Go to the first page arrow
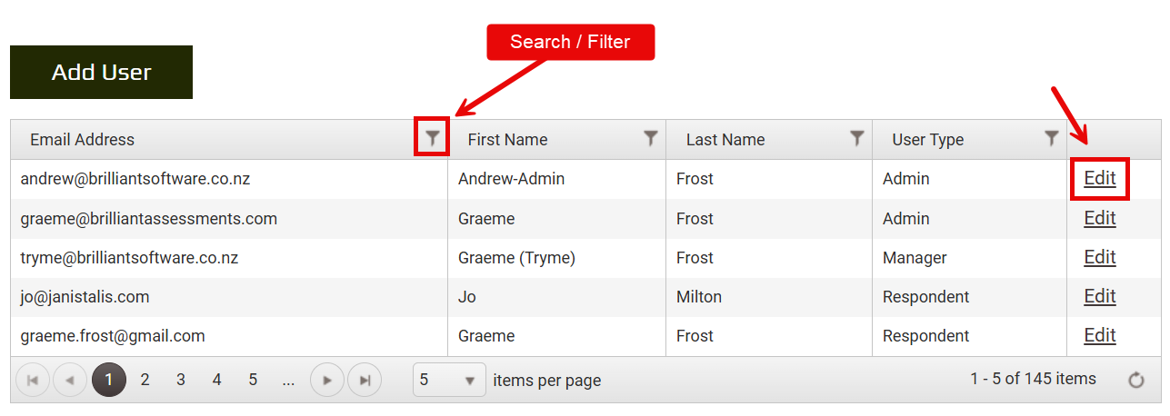The image size is (1170, 416). coord(33,381)
